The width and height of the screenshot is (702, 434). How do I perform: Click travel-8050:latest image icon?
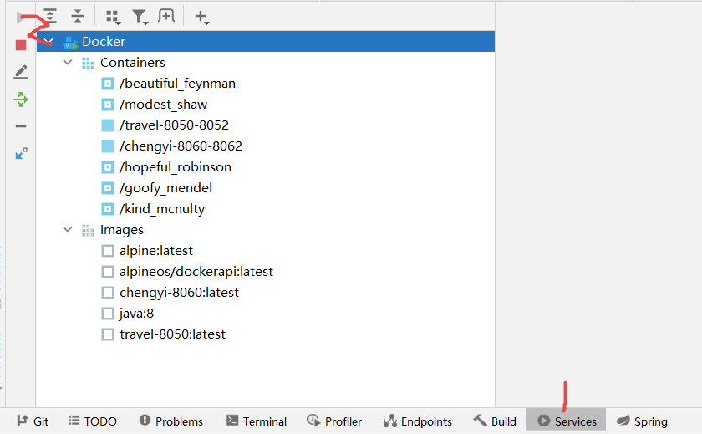pos(108,334)
